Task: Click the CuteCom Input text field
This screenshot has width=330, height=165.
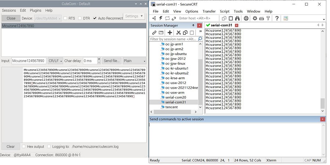Action: [29, 61]
